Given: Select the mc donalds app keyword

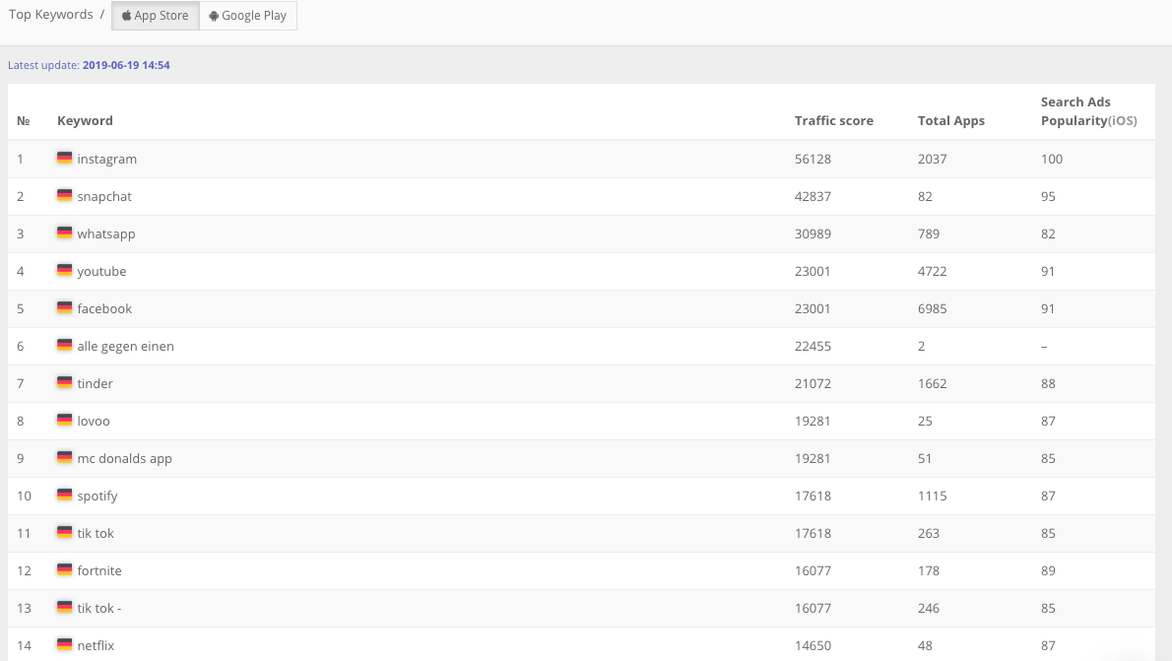Looking at the screenshot, I should pos(124,458).
